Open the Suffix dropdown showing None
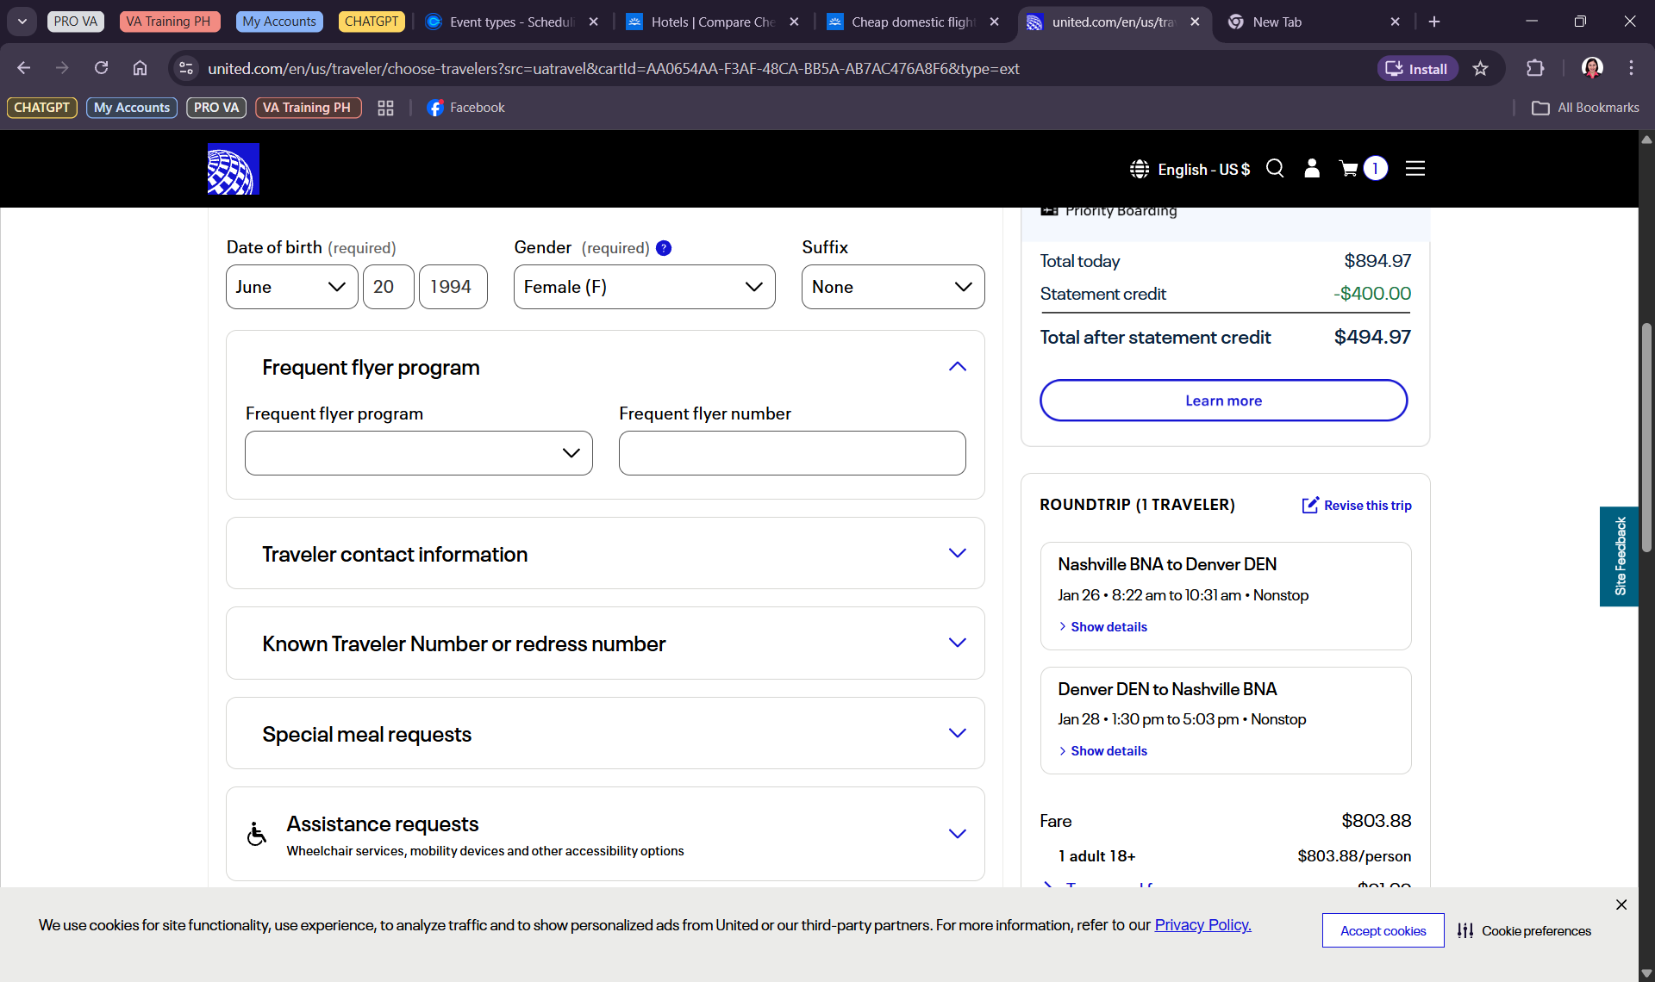Viewport: 1655px width, 982px height. (892, 287)
